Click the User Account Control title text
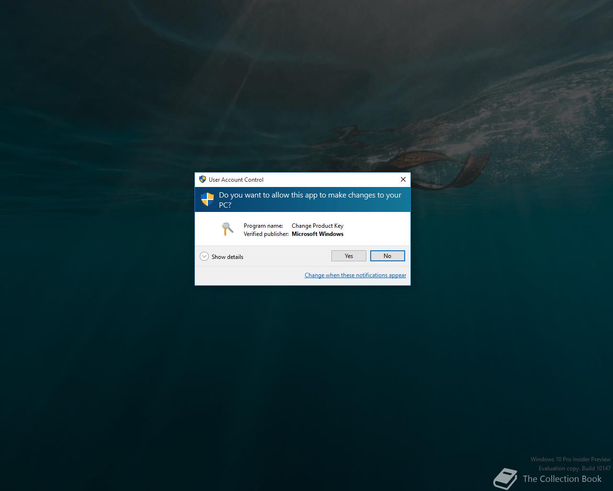 pyautogui.click(x=236, y=180)
